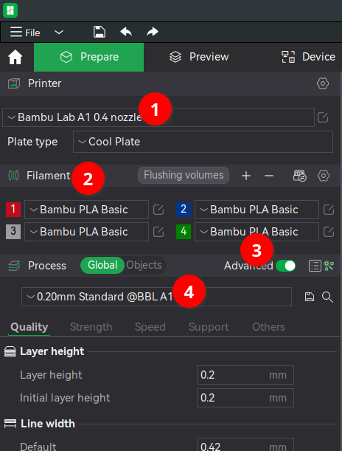Image resolution: width=342 pixels, height=451 pixels.
Task: Switch to the Device tab
Action: 308,57
